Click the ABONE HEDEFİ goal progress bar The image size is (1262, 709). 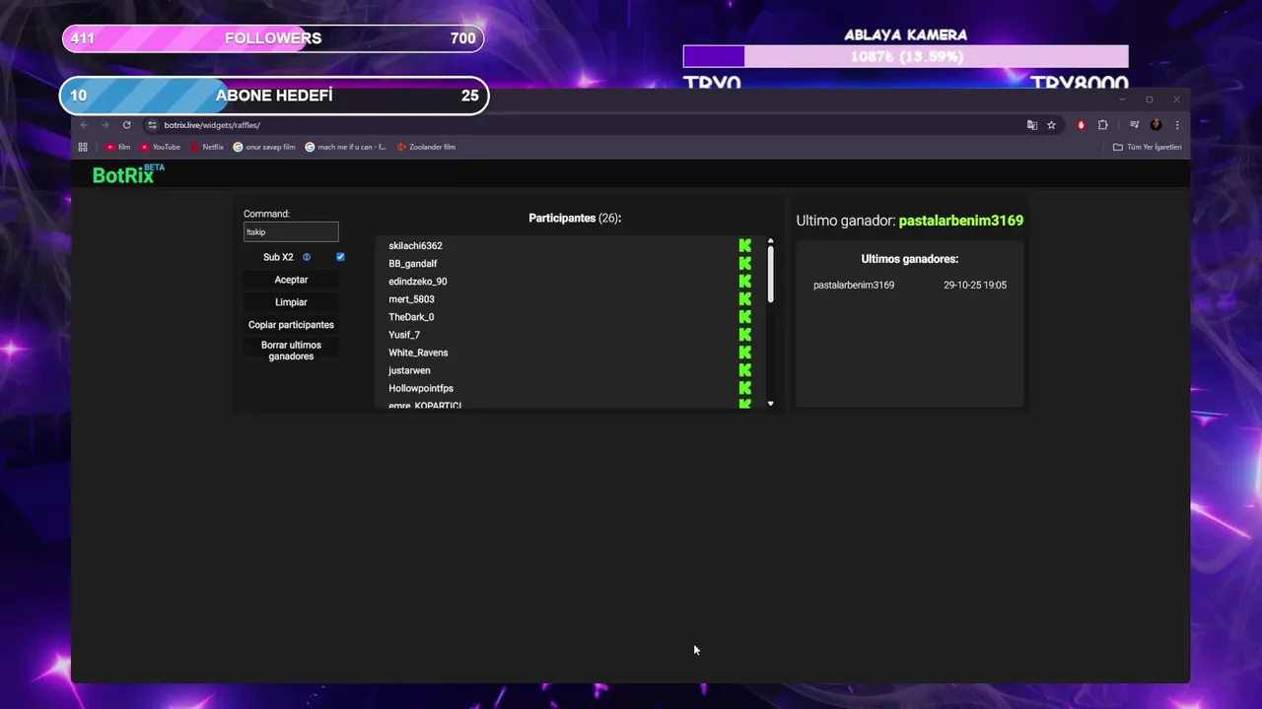pyautogui.click(x=274, y=96)
